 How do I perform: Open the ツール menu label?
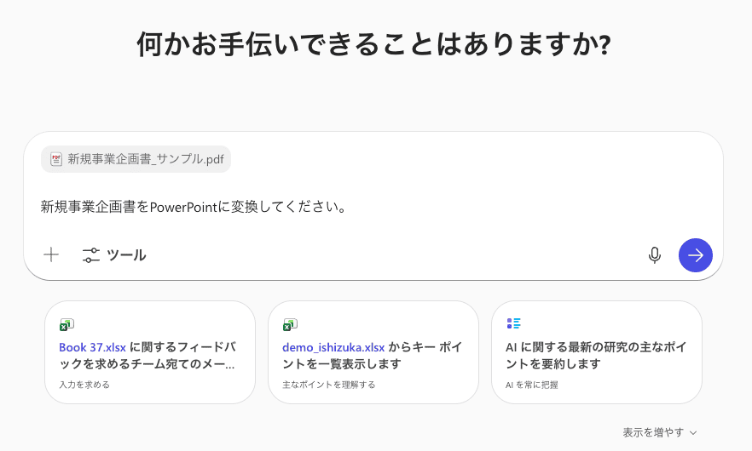click(126, 254)
